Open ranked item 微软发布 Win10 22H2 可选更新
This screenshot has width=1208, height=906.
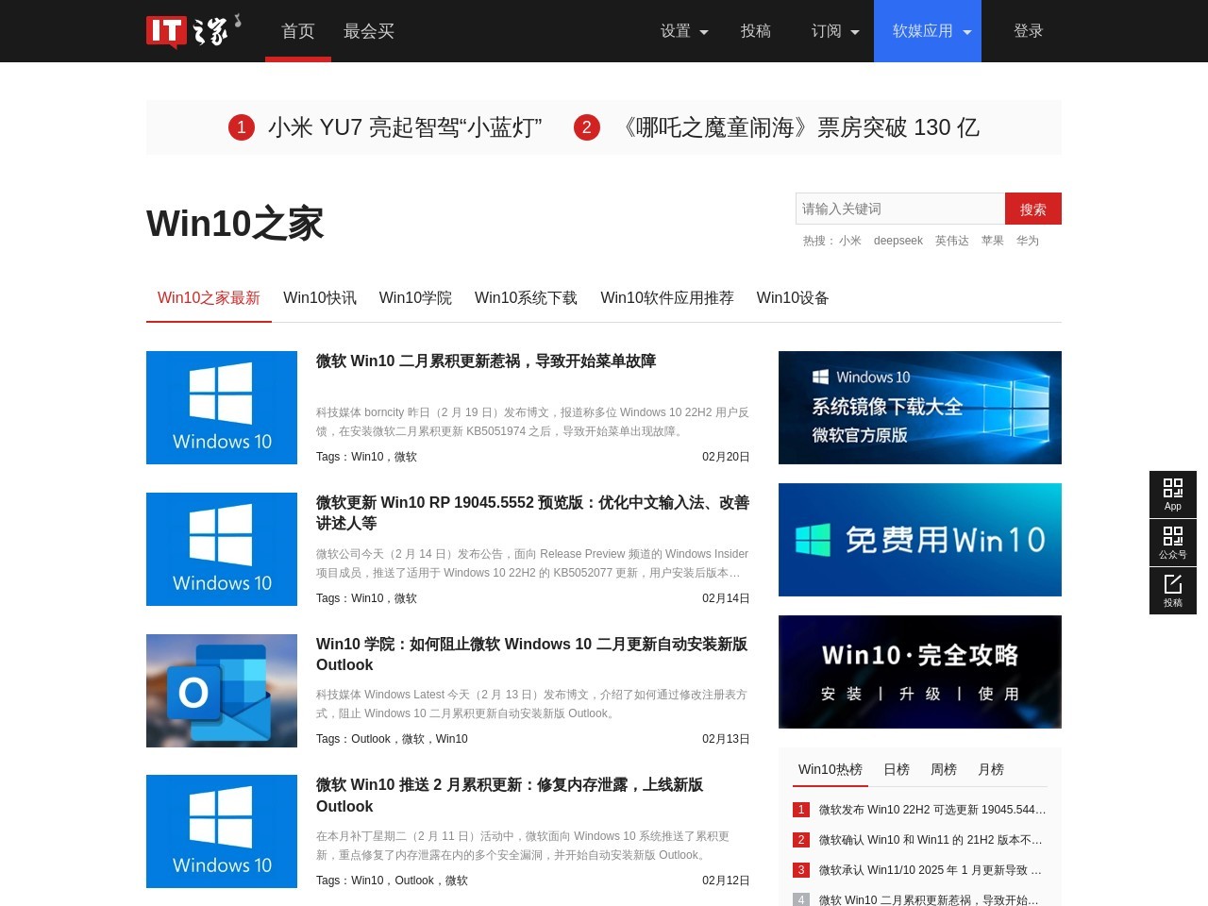(932, 810)
